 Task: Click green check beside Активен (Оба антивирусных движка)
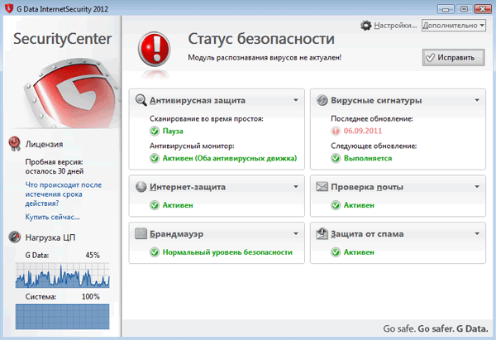tap(155, 158)
